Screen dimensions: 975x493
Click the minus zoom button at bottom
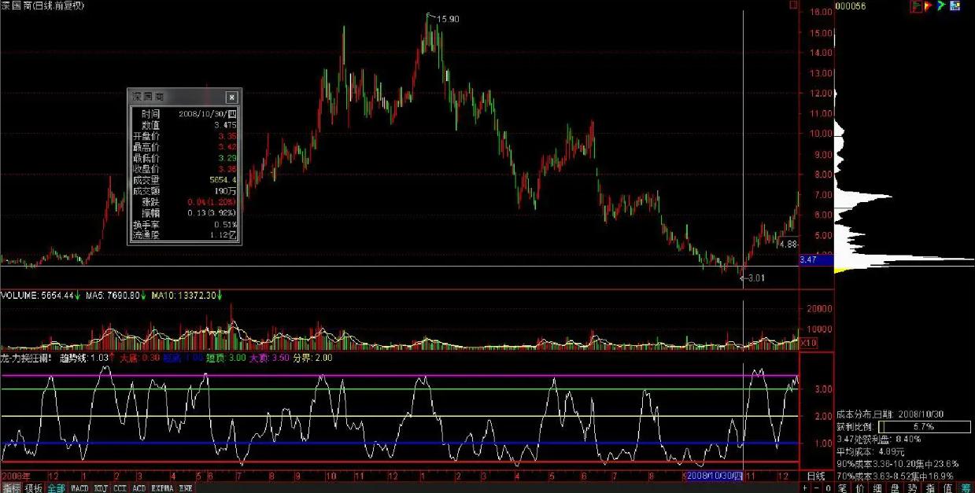[x=817, y=488]
